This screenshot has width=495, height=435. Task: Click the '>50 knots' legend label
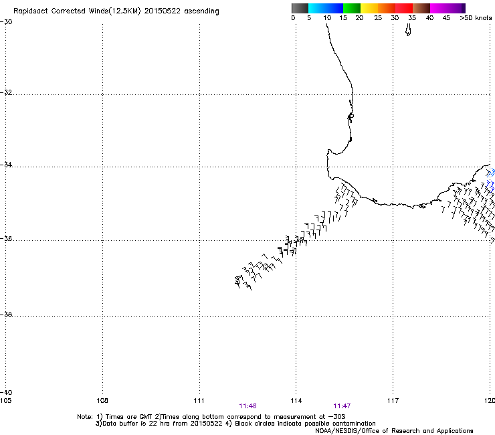coord(476,18)
